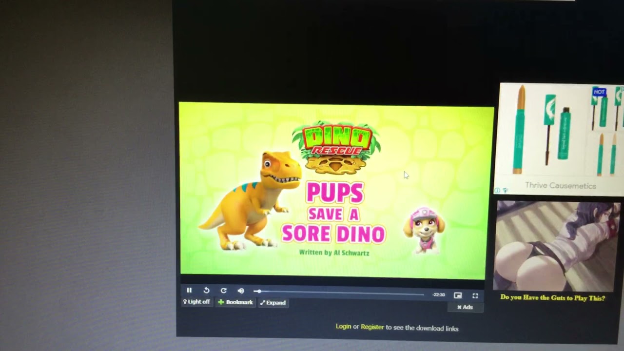Close ads with the Ads button
The width and height of the screenshot is (624, 351).
tap(465, 307)
